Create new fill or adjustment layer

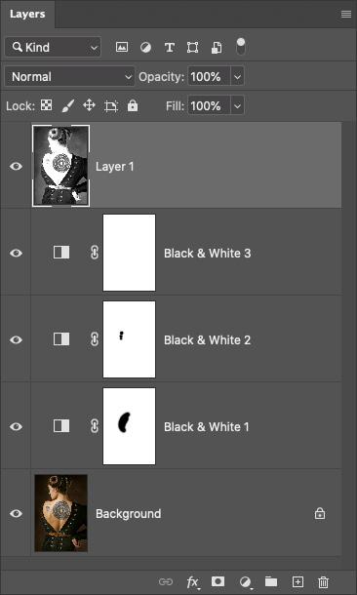(x=246, y=581)
